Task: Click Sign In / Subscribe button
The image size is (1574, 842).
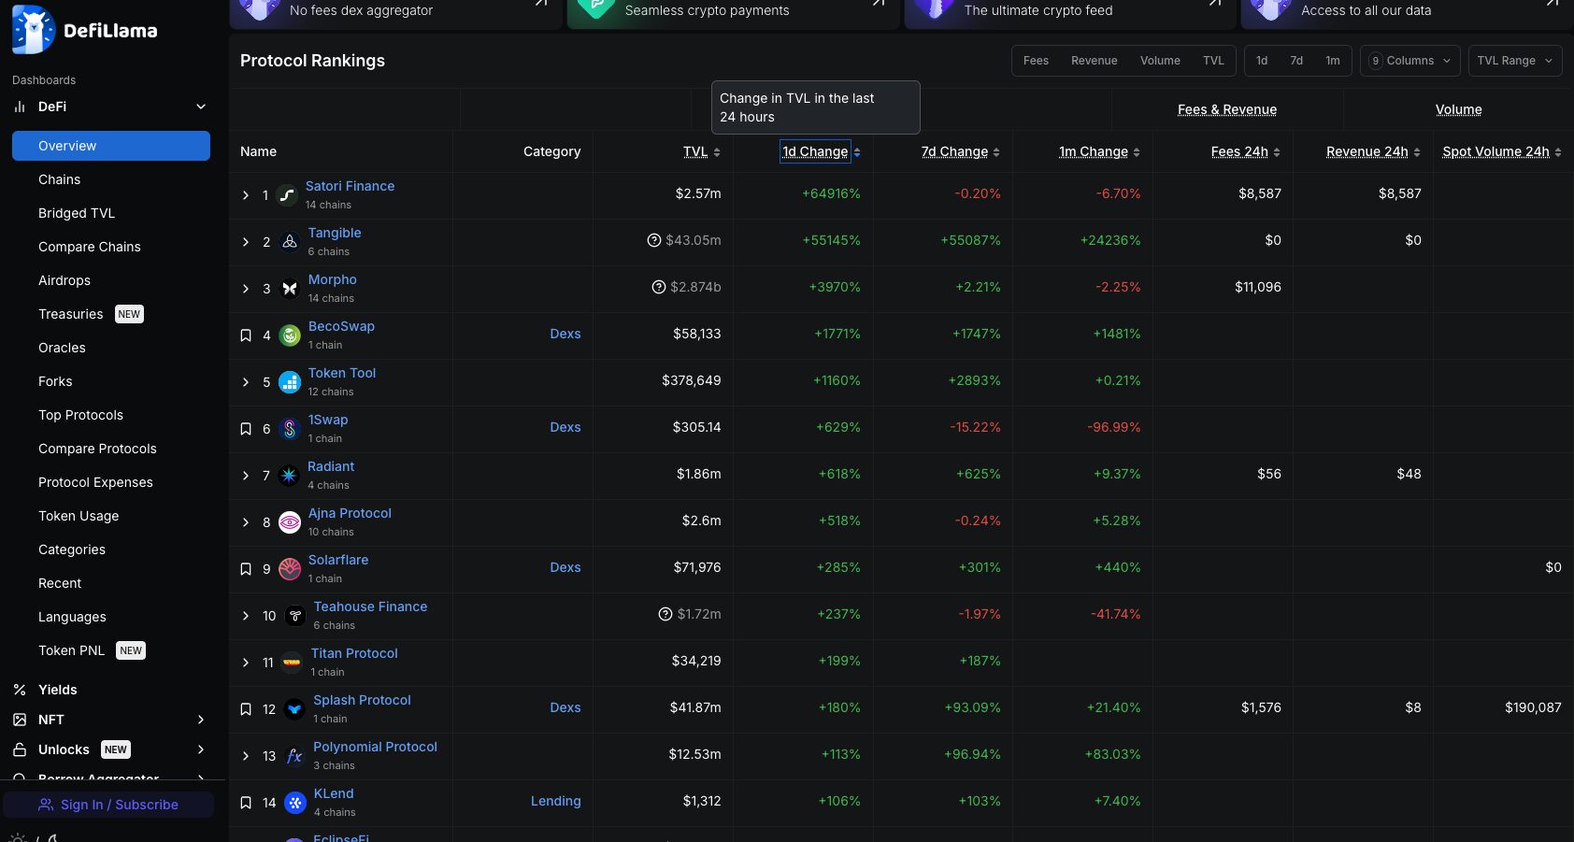Action: (x=108, y=805)
